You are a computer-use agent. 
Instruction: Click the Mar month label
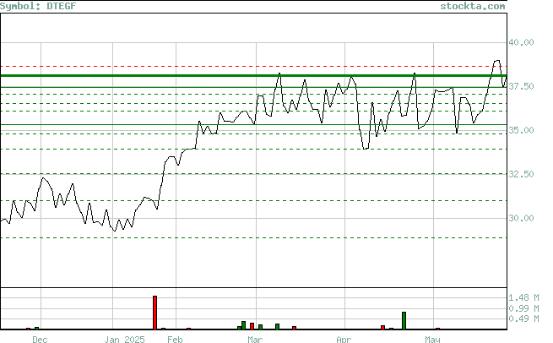pyautogui.click(x=255, y=340)
